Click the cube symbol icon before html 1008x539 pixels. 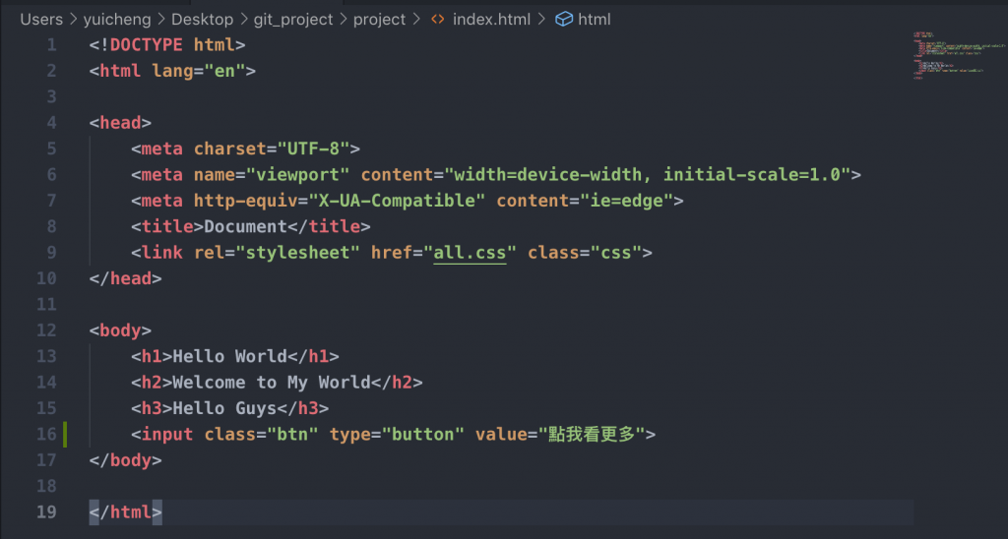(x=564, y=20)
